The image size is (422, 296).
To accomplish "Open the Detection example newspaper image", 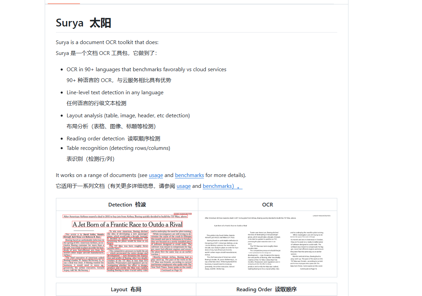I will 127,243.
